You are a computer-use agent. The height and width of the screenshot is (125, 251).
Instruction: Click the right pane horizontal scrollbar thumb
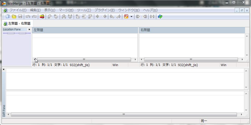click(x=191, y=59)
